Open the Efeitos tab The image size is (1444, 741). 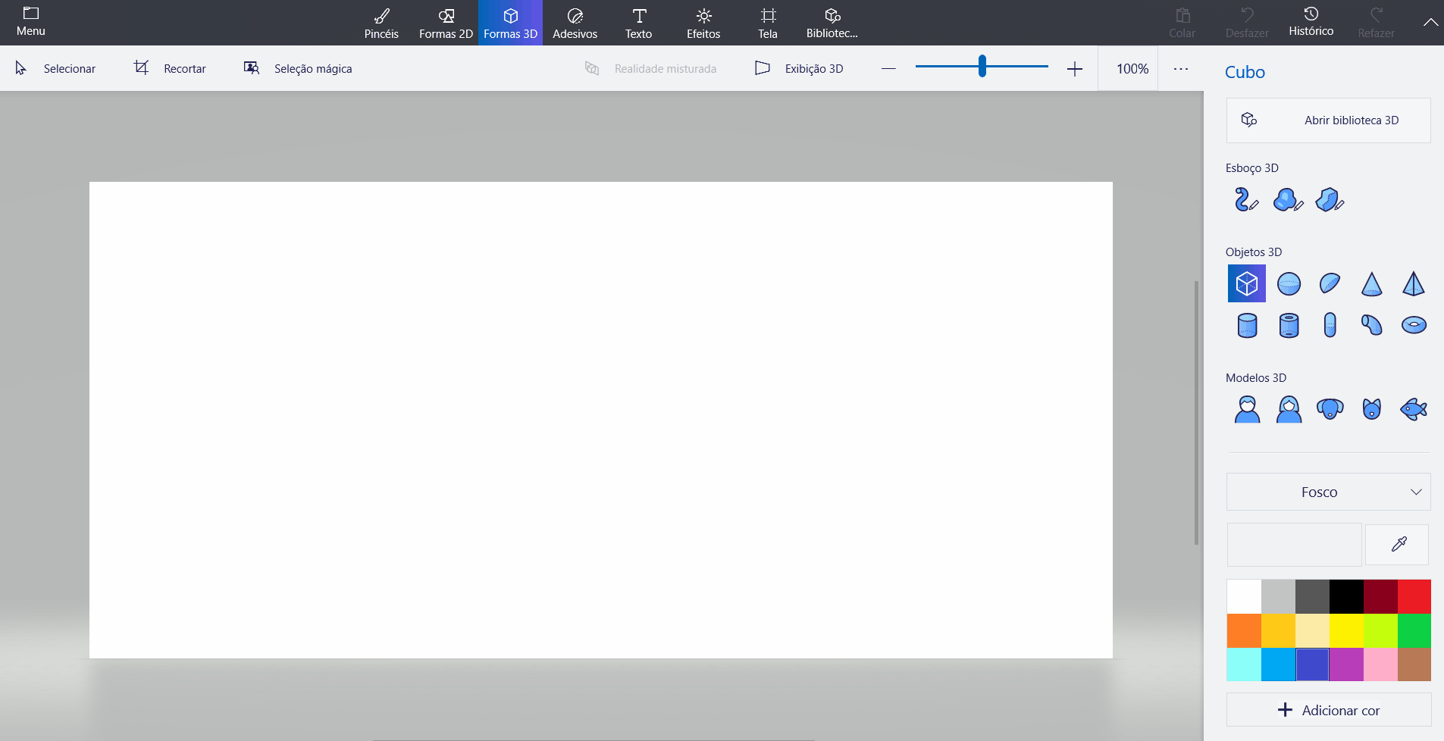tap(703, 23)
